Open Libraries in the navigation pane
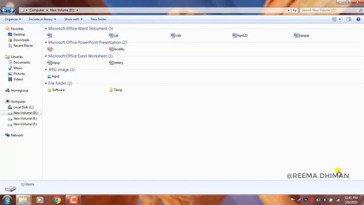This screenshot has height=205, width=364. click(x=14, y=57)
